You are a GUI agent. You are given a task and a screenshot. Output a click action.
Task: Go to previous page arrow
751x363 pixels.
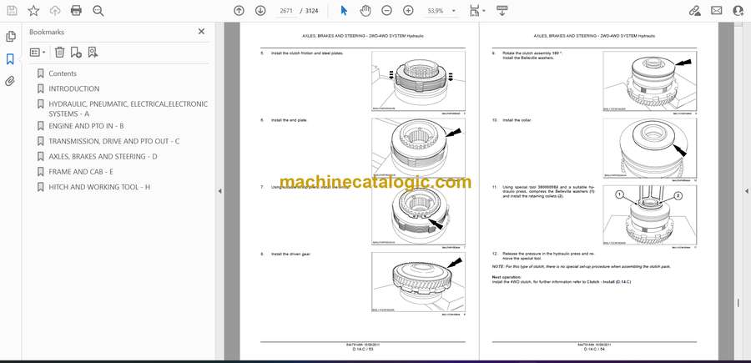tap(239, 11)
